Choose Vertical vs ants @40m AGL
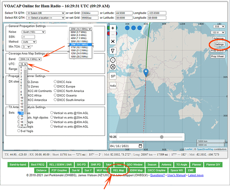This screenshot has width=230, height=190. pyautogui.click(x=52, y=122)
